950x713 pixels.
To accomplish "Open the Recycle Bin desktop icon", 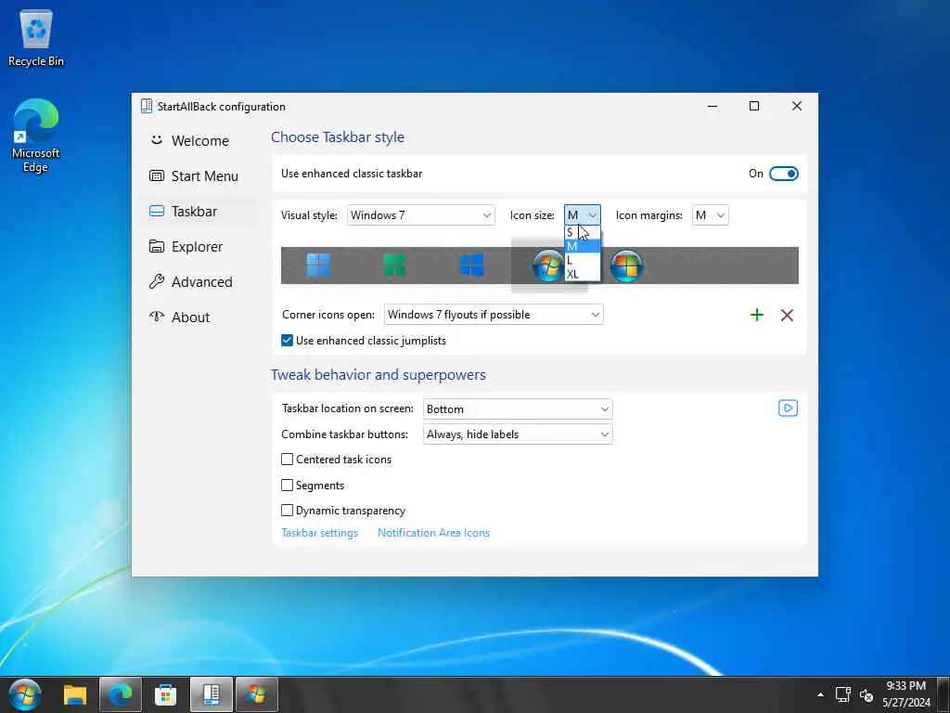I will coord(36,37).
